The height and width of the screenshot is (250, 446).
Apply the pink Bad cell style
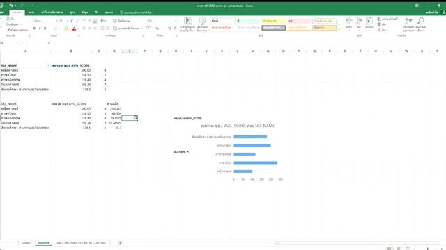[x=299, y=21]
